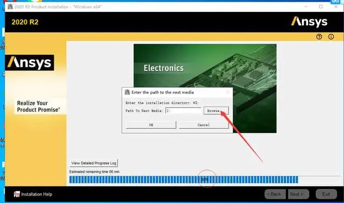The width and height of the screenshot is (344, 203).
Task: Open the Installation Help link
Action: (37, 194)
